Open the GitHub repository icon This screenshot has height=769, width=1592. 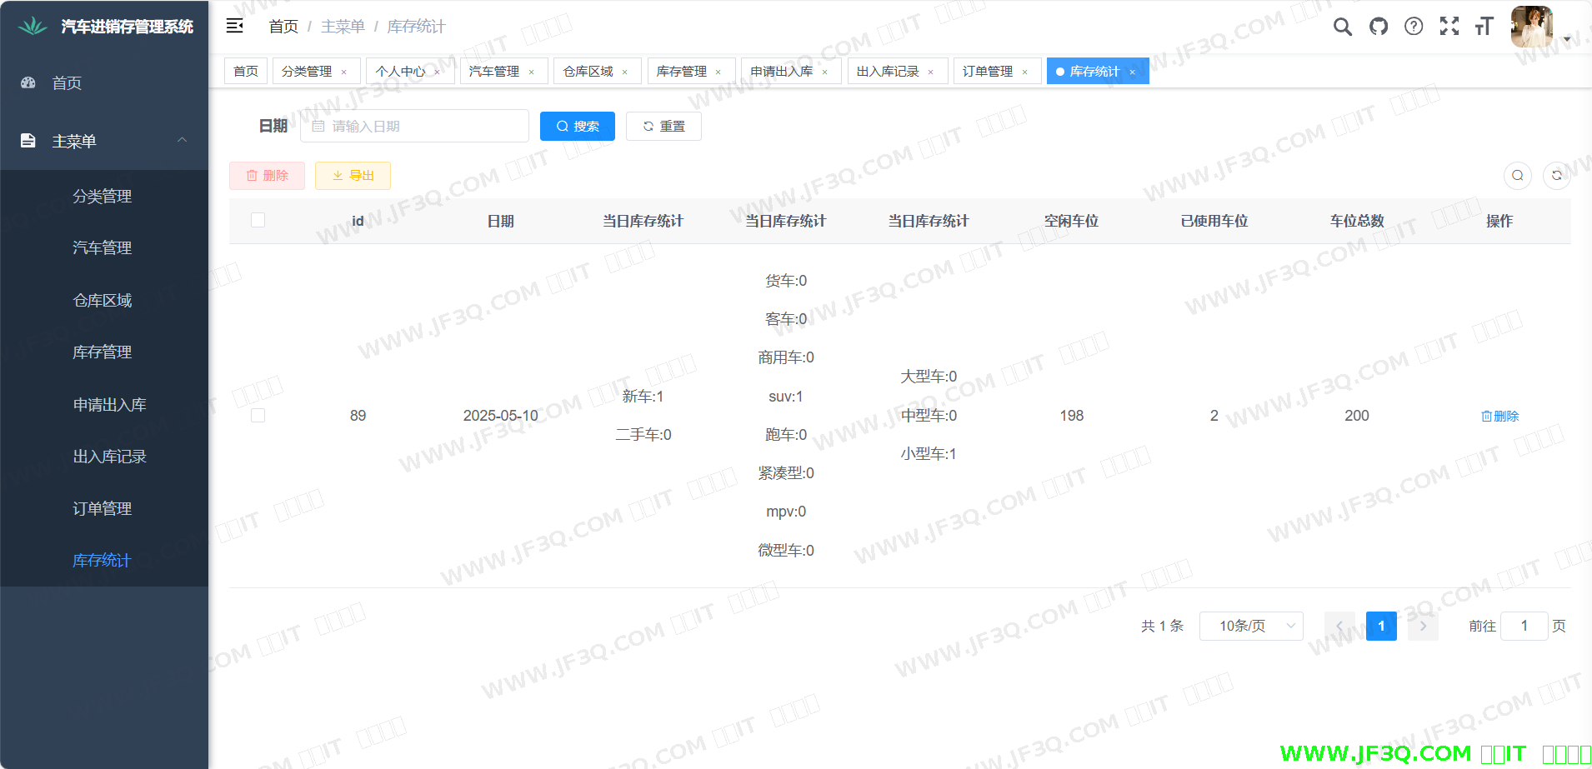[1379, 27]
